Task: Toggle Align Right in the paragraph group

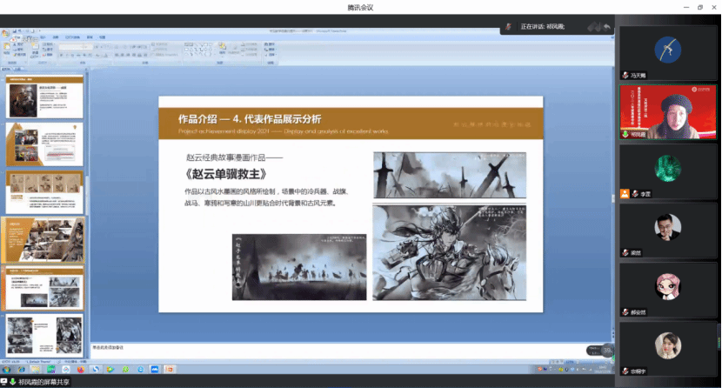Action: (x=128, y=55)
